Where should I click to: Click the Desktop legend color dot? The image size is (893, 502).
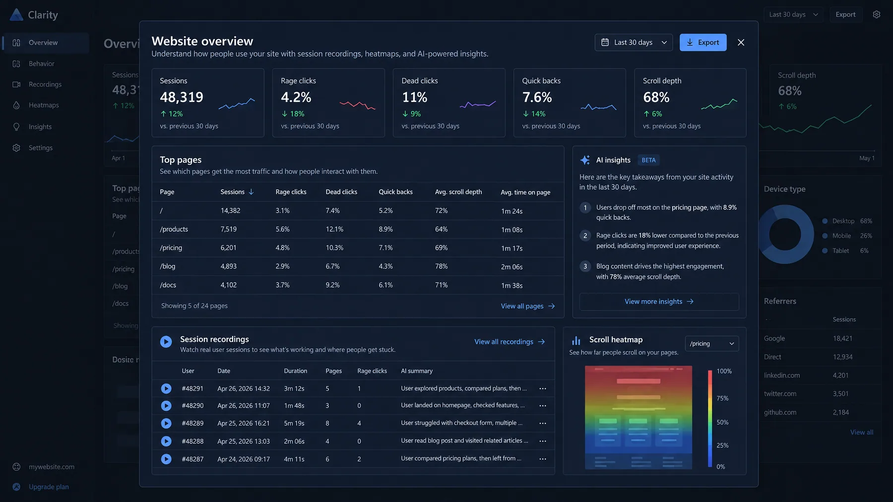825,221
